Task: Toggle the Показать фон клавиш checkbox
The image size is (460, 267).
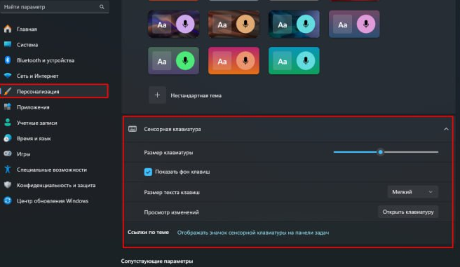Action: pyautogui.click(x=148, y=172)
